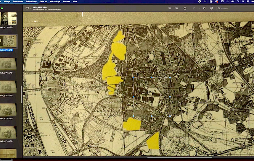Click the zoom out magnifier icon

click(170, 8)
